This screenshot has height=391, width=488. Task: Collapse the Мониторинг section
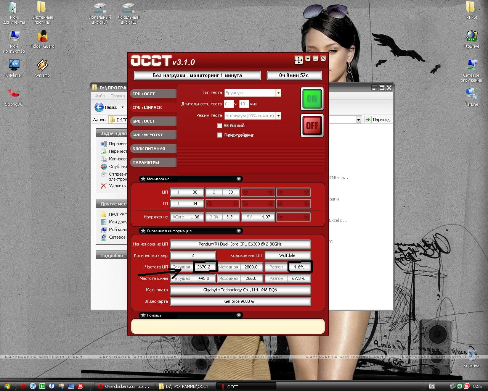click(x=239, y=179)
